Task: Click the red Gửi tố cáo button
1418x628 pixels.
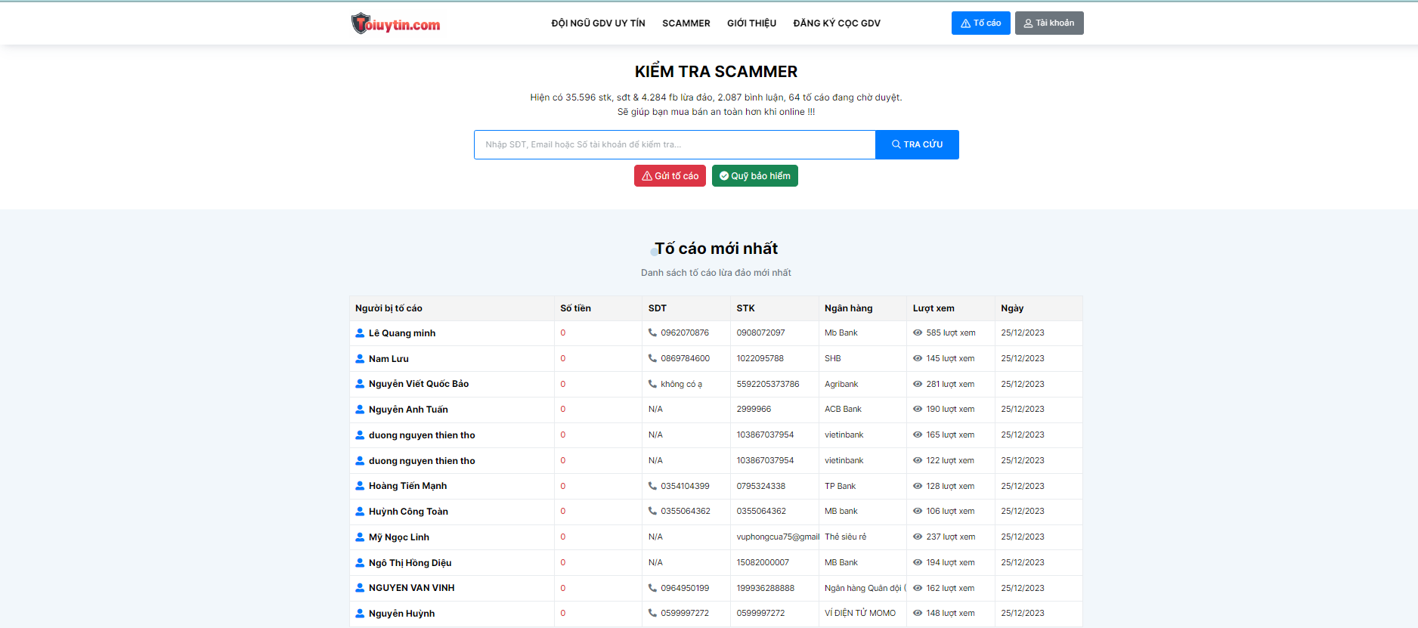Action: 670,176
